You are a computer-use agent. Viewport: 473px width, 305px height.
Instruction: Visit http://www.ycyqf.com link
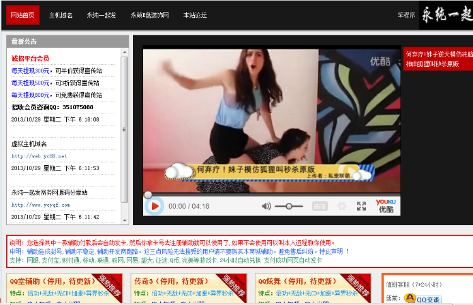point(41,205)
